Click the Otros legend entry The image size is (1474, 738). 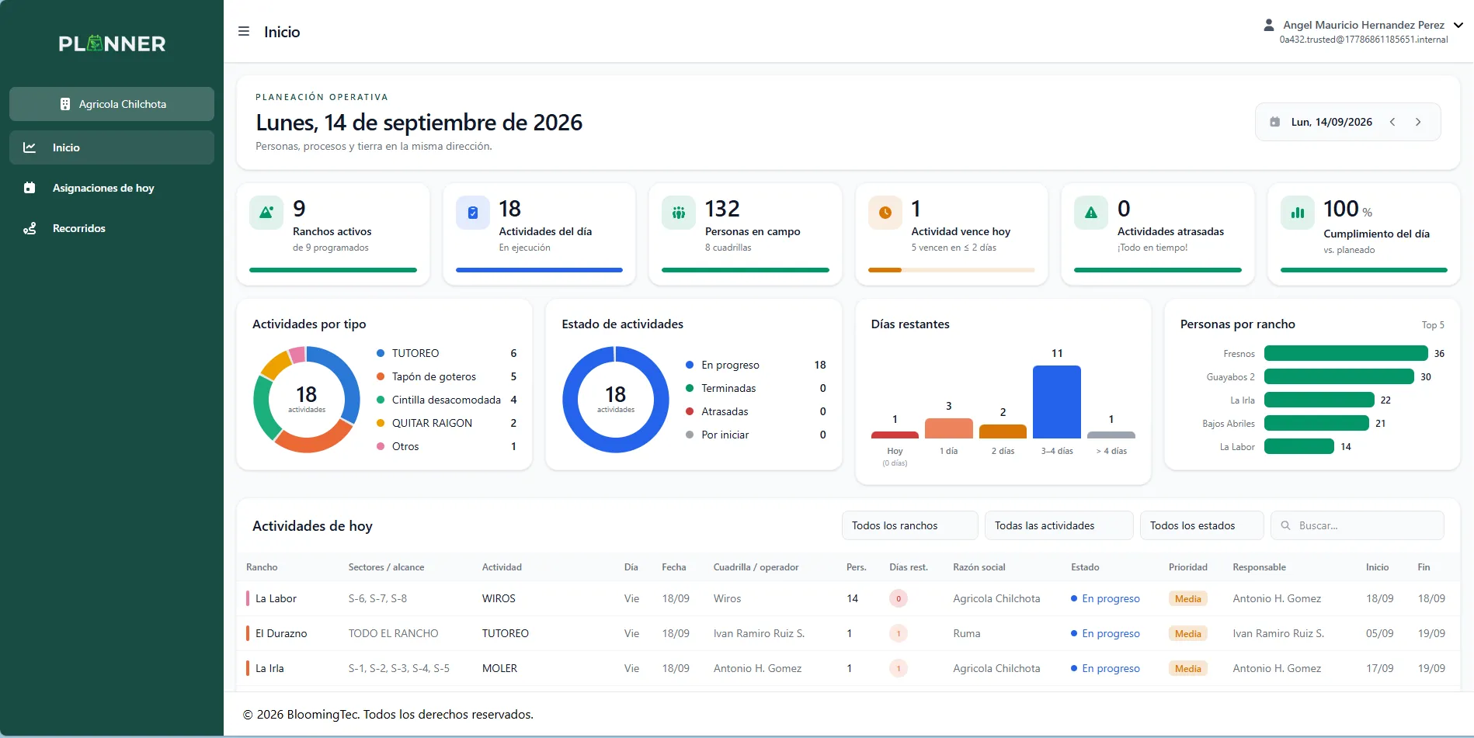pyautogui.click(x=447, y=446)
